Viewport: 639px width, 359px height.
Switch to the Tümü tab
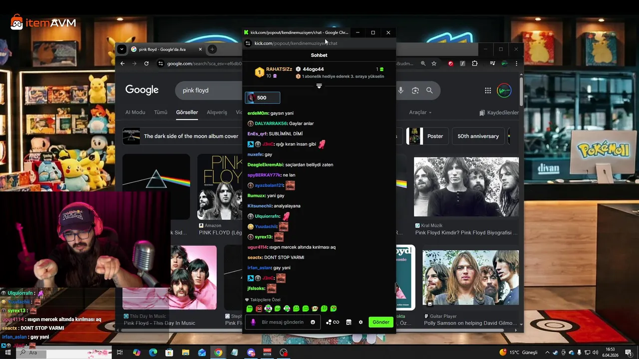161,112
